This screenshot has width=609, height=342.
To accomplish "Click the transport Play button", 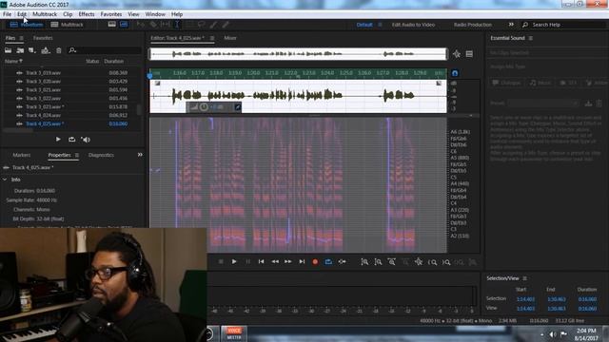I will (234, 262).
